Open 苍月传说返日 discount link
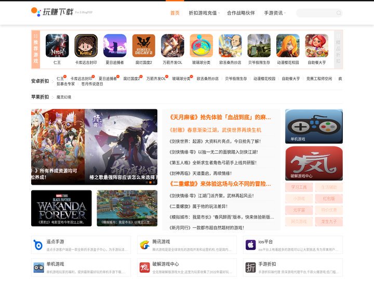 (92, 84)
